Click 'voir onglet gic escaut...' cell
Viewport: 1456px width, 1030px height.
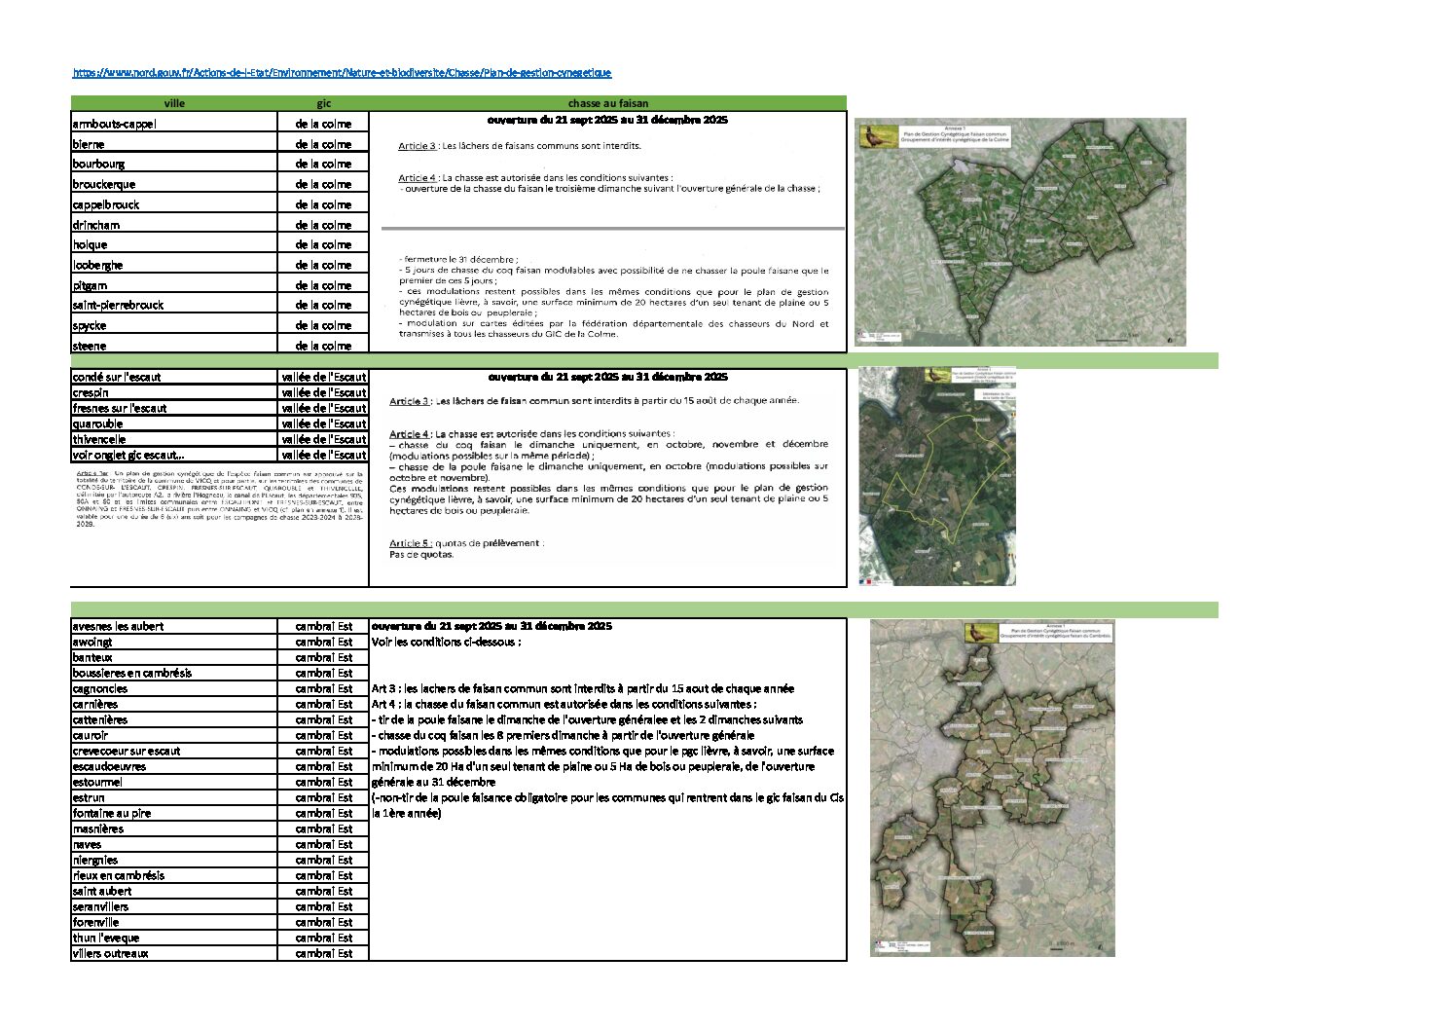point(174,455)
